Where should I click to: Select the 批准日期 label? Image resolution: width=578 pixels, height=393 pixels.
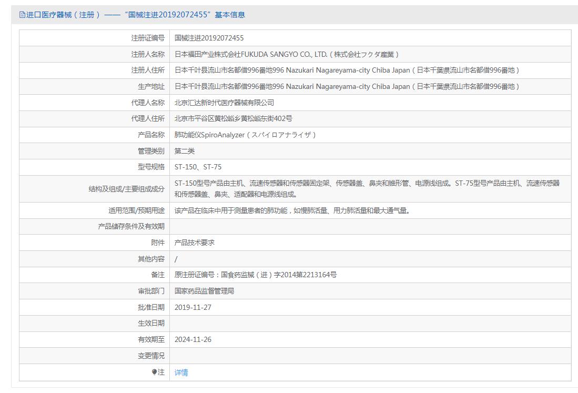pyautogui.click(x=151, y=307)
